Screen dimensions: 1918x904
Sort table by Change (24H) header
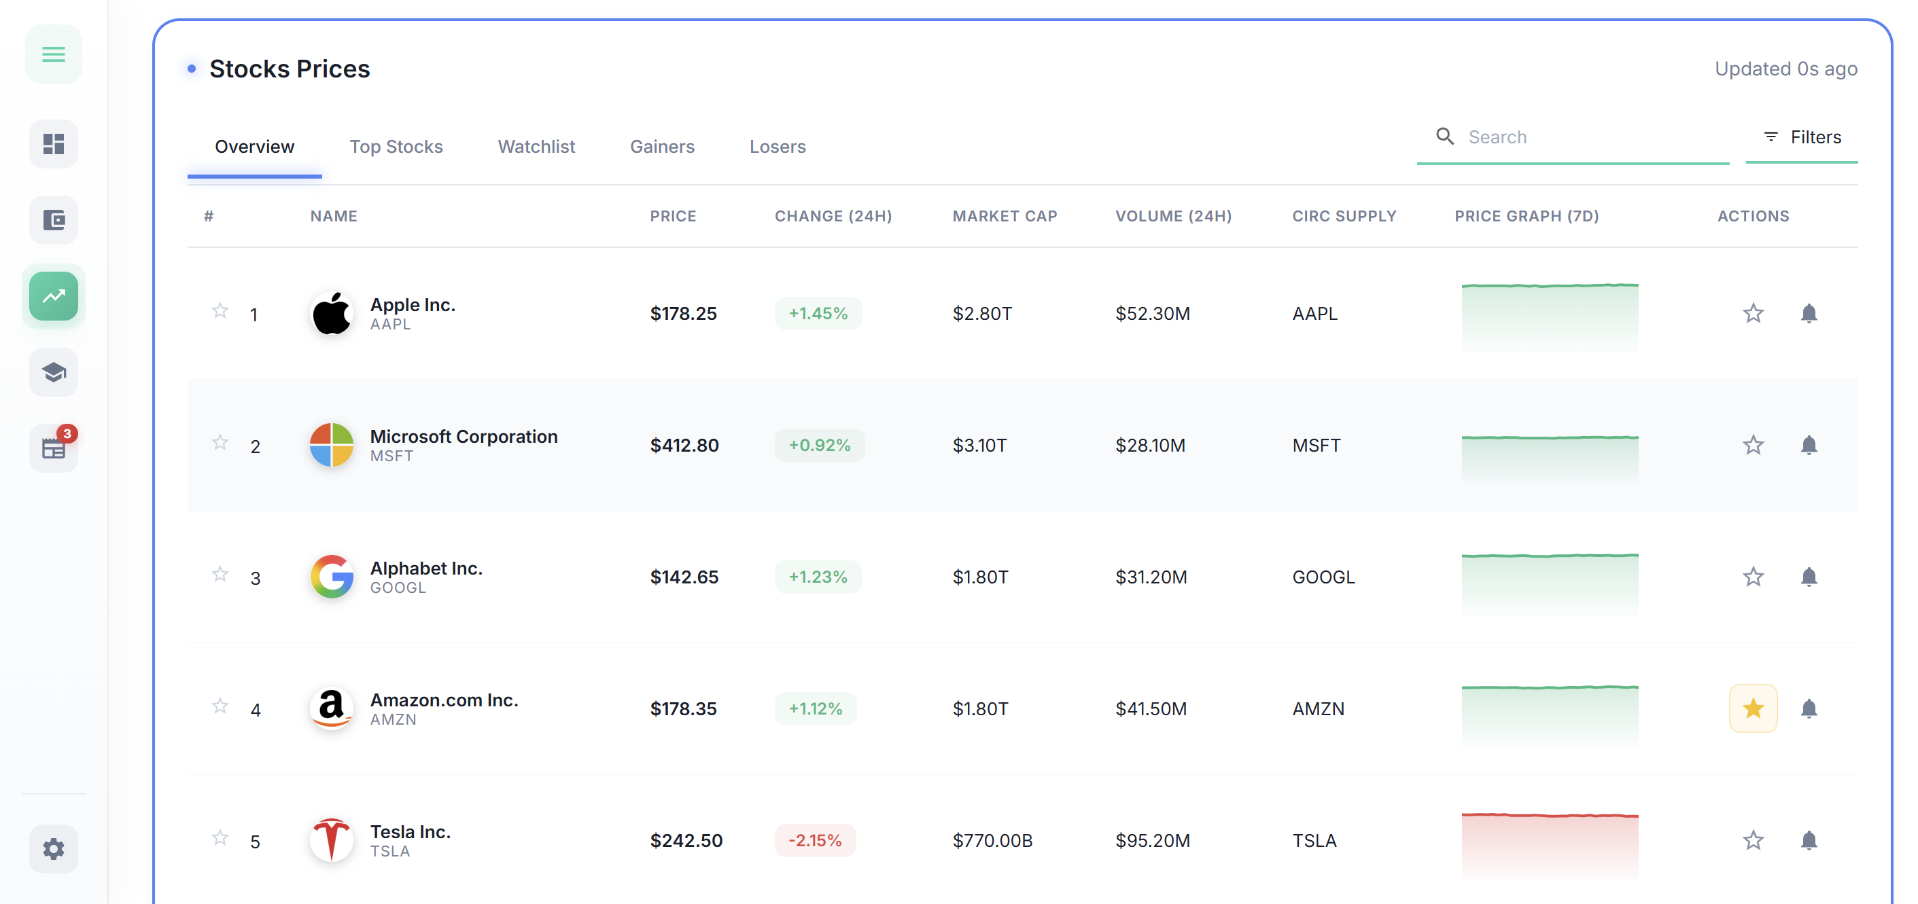tap(833, 216)
